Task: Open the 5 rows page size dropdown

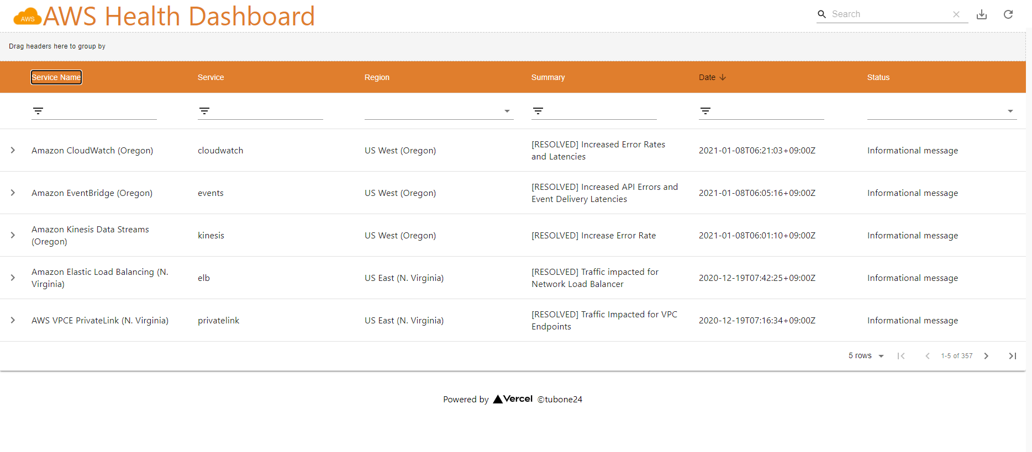Action: (866, 356)
